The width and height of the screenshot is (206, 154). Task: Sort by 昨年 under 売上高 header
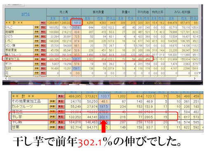coord(66,18)
